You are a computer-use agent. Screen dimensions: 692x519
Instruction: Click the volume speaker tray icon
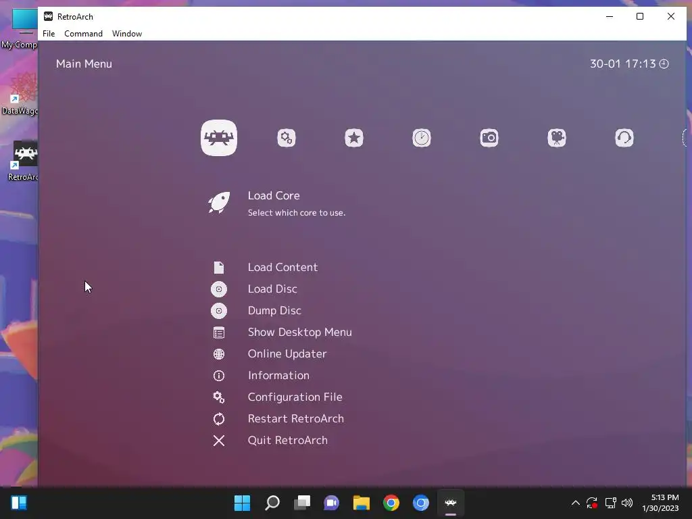[626, 503]
